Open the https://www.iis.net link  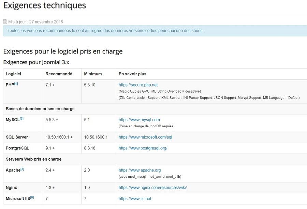coord(135,199)
